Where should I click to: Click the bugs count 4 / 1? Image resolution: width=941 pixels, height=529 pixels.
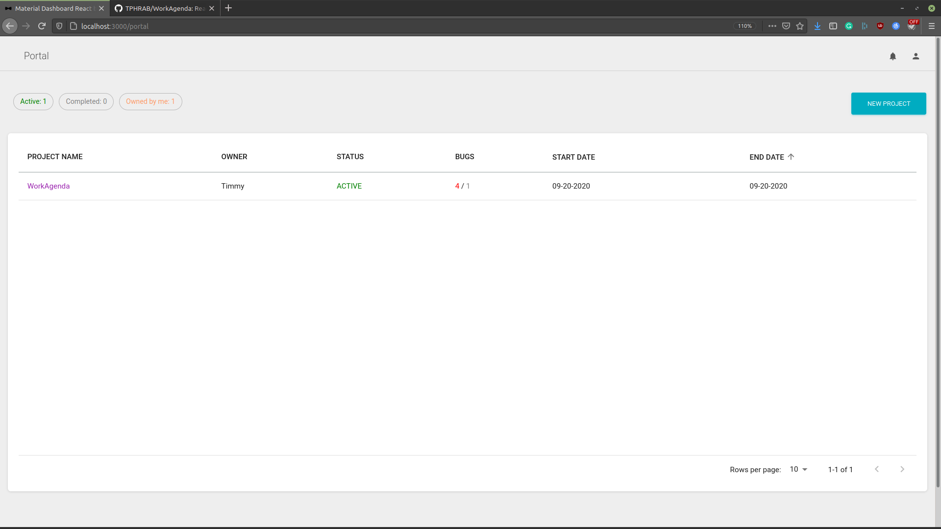click(x=462, y=186)
